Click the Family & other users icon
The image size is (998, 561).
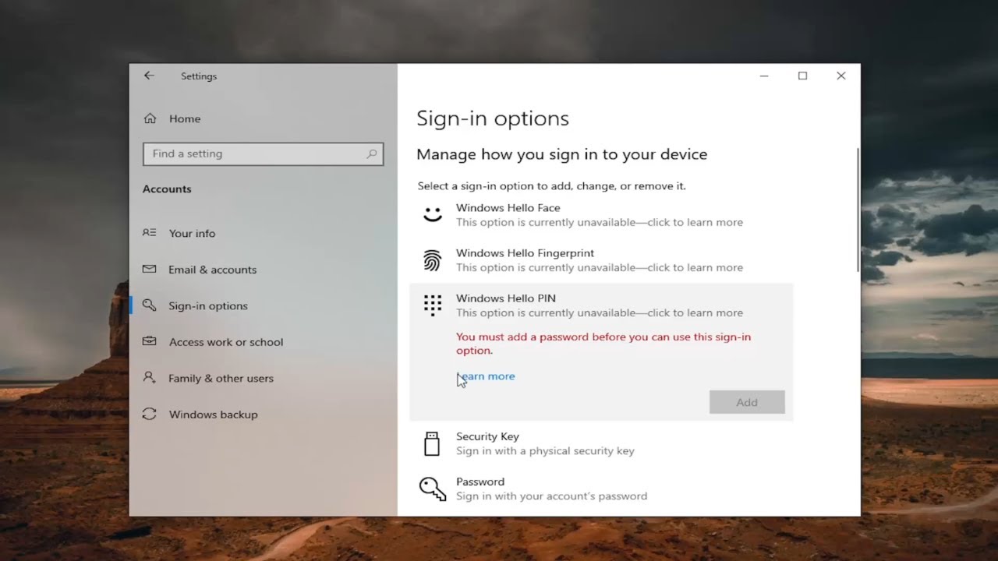pos(149,378)
